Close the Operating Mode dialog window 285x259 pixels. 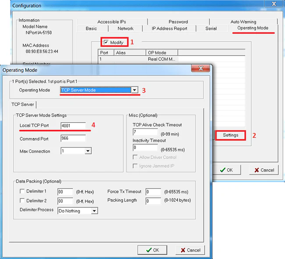[x=201, y=68]
